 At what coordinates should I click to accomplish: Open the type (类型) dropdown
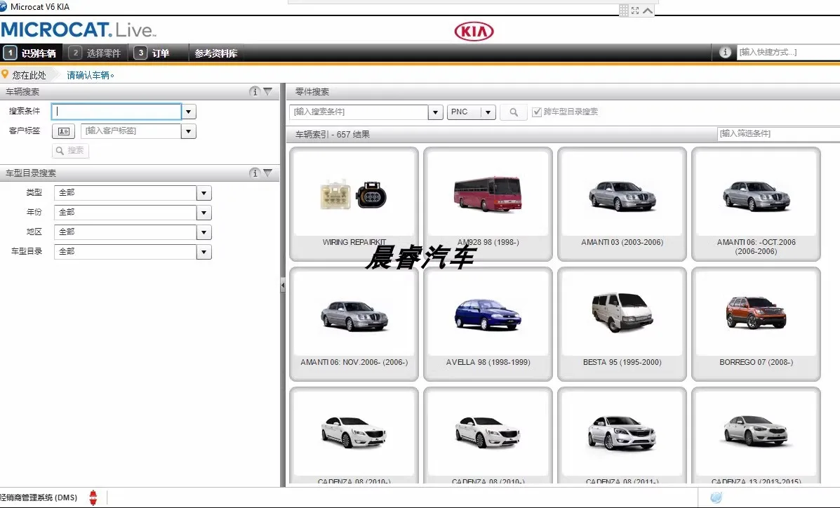click(204, 193)
